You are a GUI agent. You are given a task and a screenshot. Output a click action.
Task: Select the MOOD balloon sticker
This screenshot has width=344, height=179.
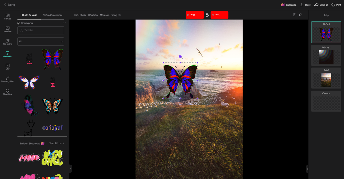click(x=29, y=158)
